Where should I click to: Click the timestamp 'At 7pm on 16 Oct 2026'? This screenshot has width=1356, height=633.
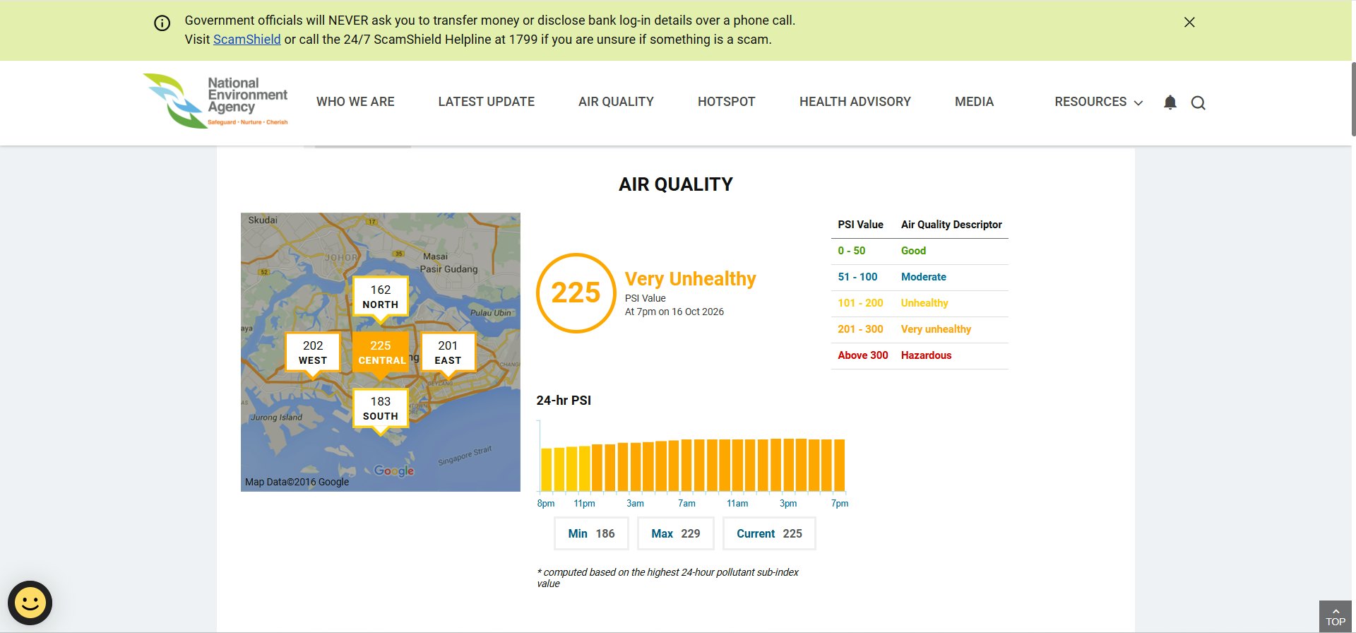tap(674, 312)
